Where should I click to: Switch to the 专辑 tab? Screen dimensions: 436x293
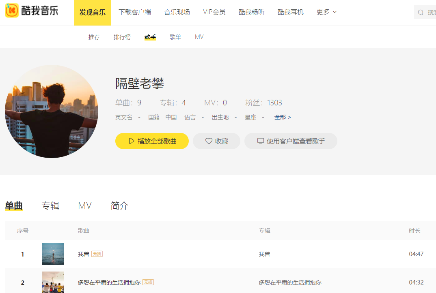point(50,206)
